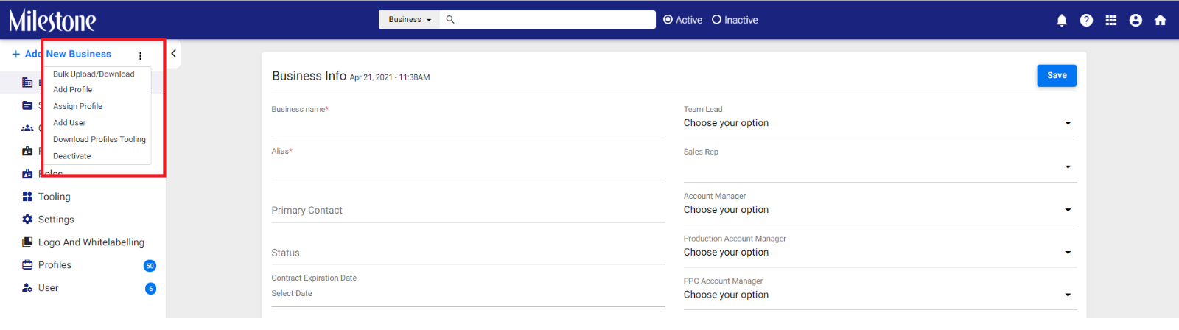This screenshot has height=330, width=1179.
Task: Open Settings in the sidebar
Action: point(56,220)
